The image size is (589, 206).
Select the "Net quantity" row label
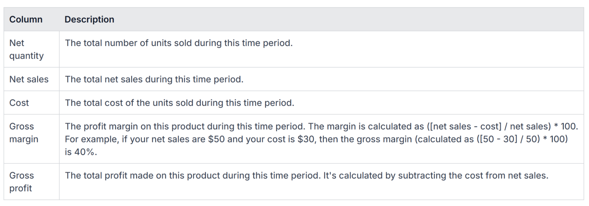[26, 49]
